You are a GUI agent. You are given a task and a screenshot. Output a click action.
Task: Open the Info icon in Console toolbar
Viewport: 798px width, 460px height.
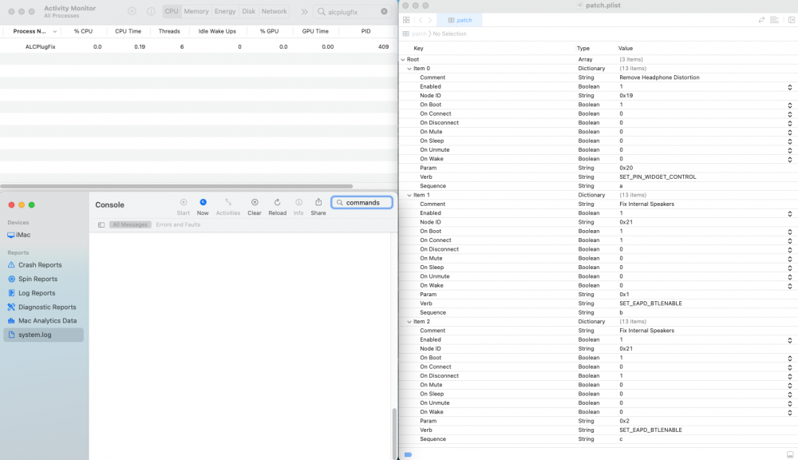[298, 202]
